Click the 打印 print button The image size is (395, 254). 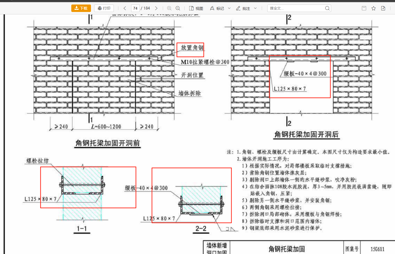tap(104, 8)
